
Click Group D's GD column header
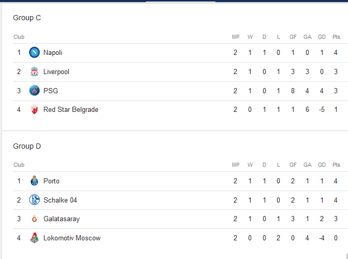tap(322, 165)
